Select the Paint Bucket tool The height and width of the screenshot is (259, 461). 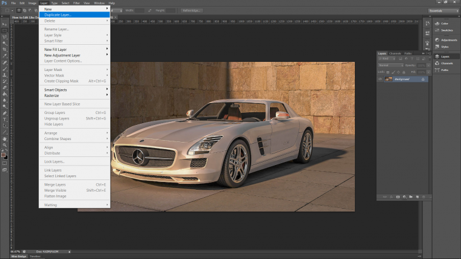pos(4,94)
